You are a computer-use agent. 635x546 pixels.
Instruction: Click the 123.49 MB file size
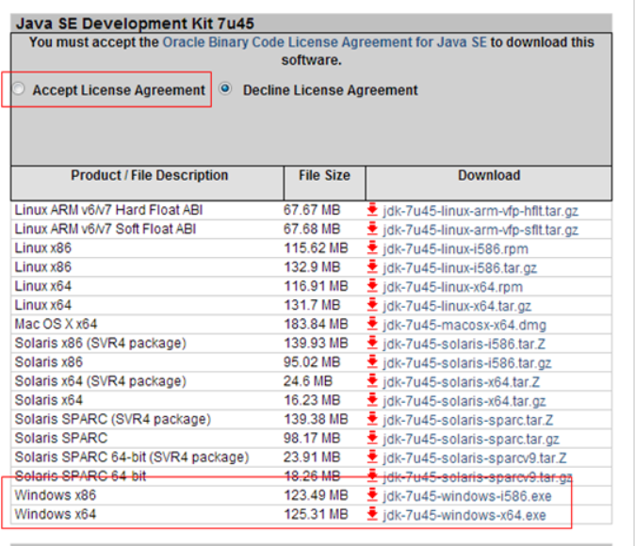tap(316, 495)
